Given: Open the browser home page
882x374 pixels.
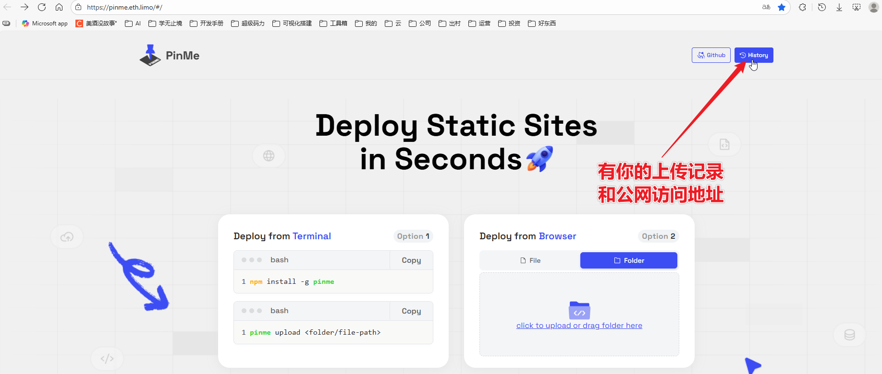Looking at the screenshot, I should (59, 7).
